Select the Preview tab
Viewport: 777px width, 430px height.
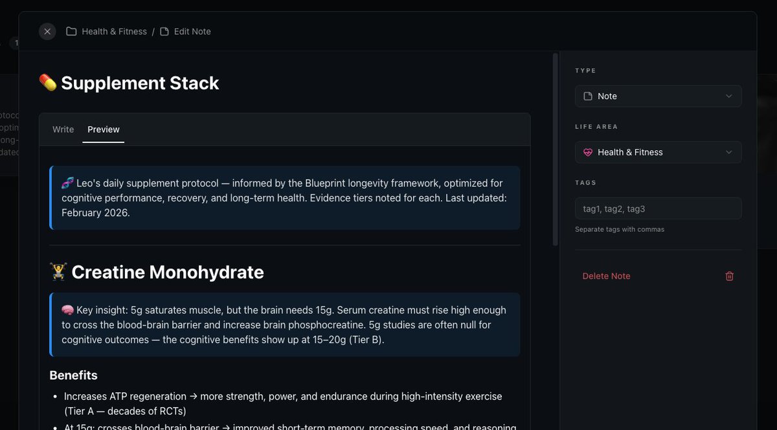pyautogui.click(x=104, y=130)
